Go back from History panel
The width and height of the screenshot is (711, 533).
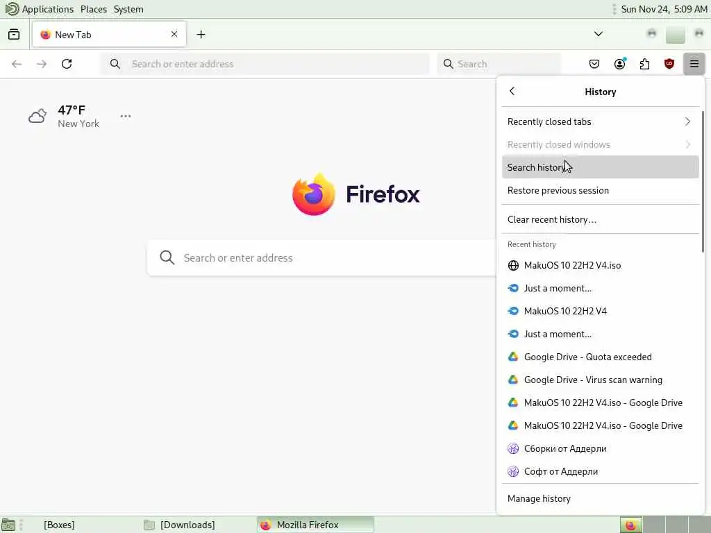pos(512,91)
